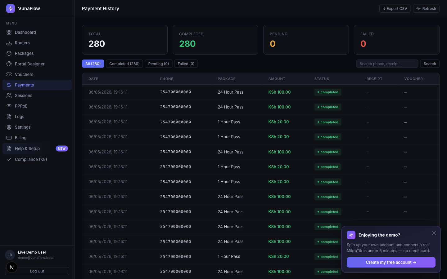The image size is (447, 279).
Task: Click the Routers icon in sidebar
Action: (9, 43)
